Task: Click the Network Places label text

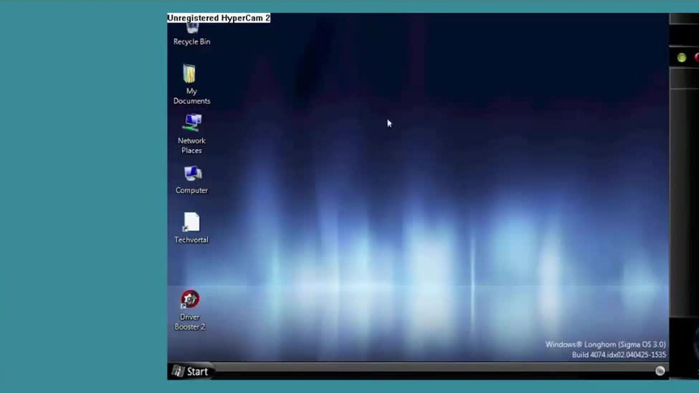Action: (192, 145)
